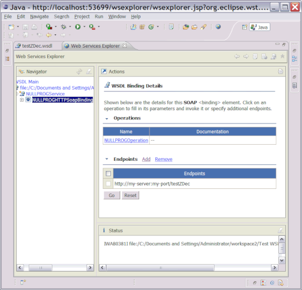The image size is (302, 290).
Task: Collapse the Operations section
Action: [x=106, y=118]
